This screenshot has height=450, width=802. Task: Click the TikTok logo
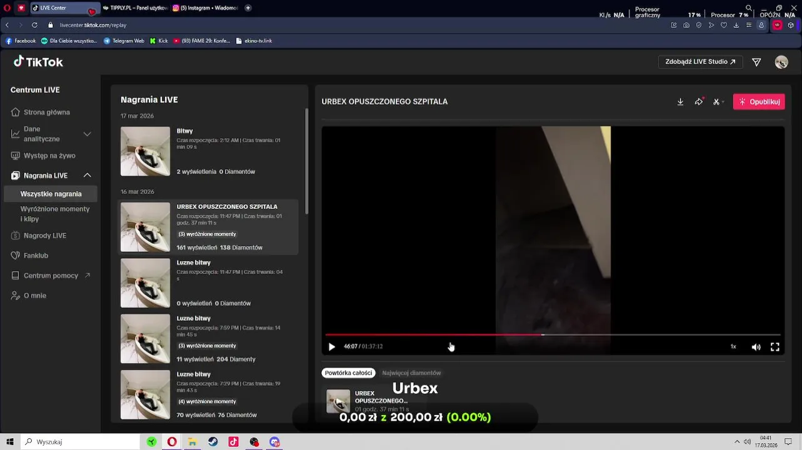click(38, 62)
